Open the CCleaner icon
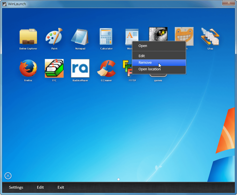 (106, 68)
